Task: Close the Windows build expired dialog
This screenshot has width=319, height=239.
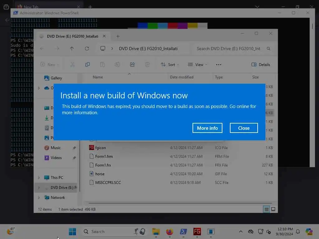Action: [244, 128]
